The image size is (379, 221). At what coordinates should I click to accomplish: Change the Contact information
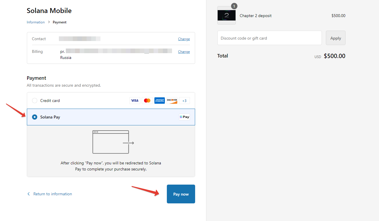[184, 39]
